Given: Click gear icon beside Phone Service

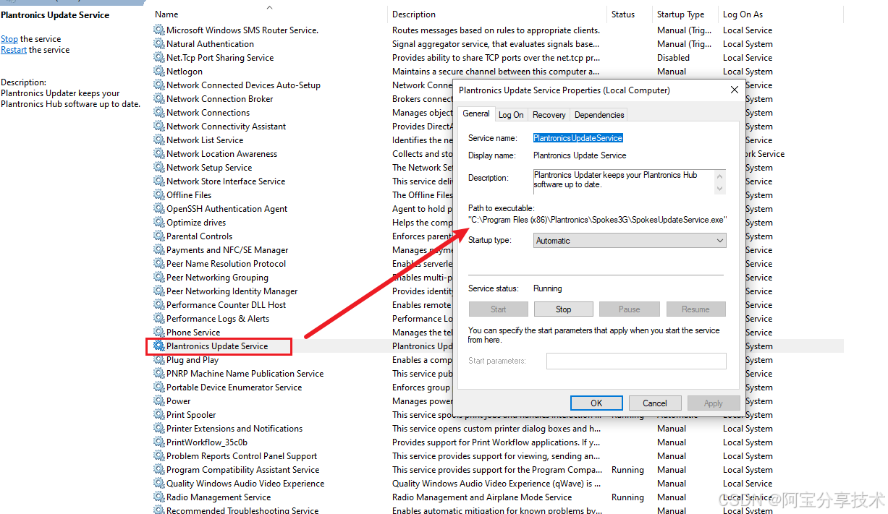Looking at the screenshot, I should 159,333.
